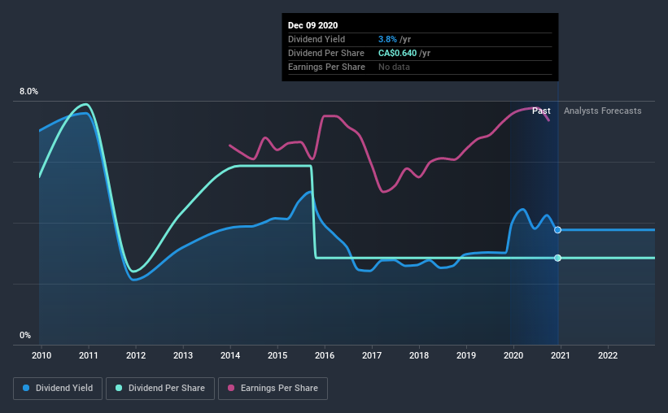Click the Analysts Forecasts label

(602, 111)
